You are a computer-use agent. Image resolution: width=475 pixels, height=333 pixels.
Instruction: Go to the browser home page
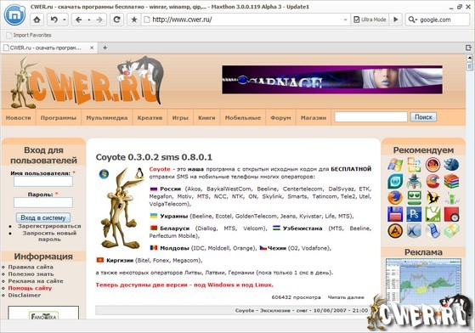(x=37, y=20)
